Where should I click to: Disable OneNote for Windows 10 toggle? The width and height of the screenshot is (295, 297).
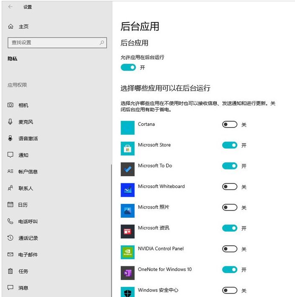230,270
